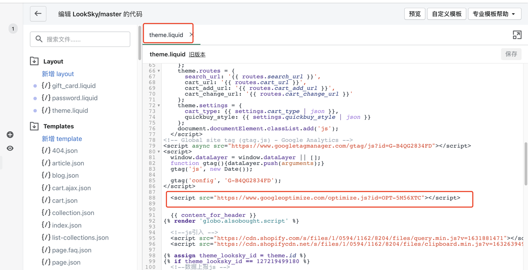Viewport: 528px width, 270px height.
Task: Click the editor title 编辑 LookSky/master 的代码
Action: (x=100, y=14)
